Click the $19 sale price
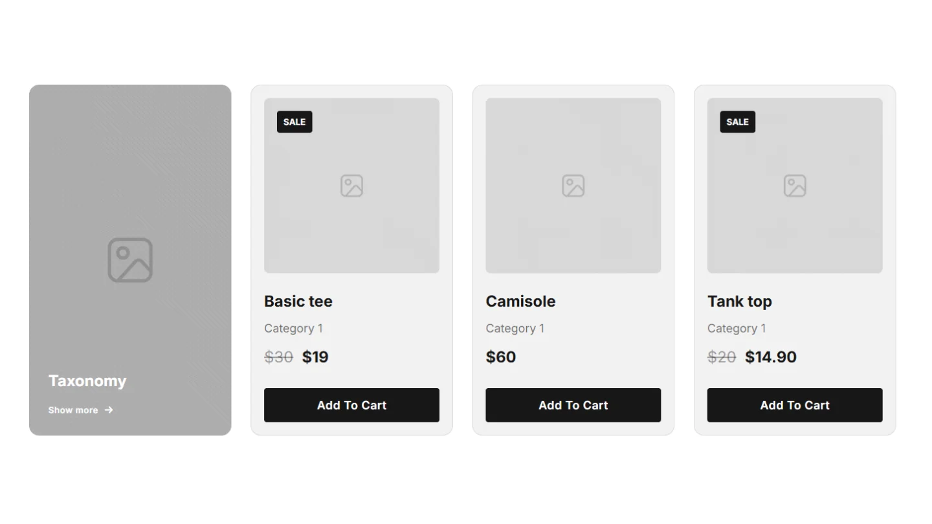Screen dimensions: 932x524 [315, 357]
